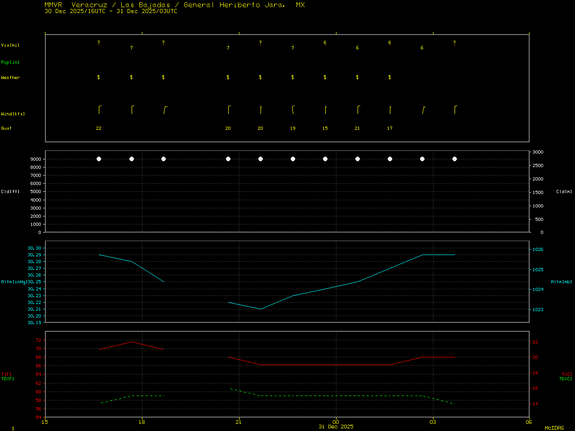Click the last white cloud dot at 9000 ft

click(455, 159)
